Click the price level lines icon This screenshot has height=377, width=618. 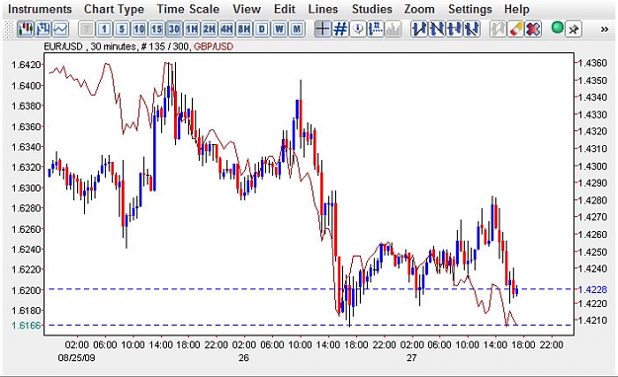(376, 30)
